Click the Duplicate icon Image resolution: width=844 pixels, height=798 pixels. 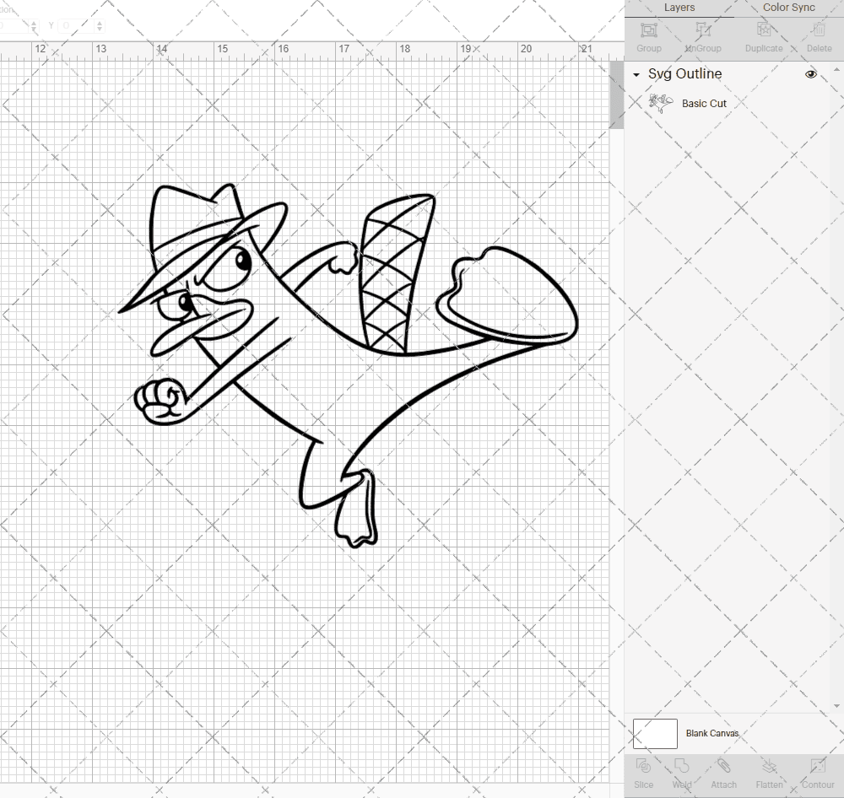click(x=764, y=35)
